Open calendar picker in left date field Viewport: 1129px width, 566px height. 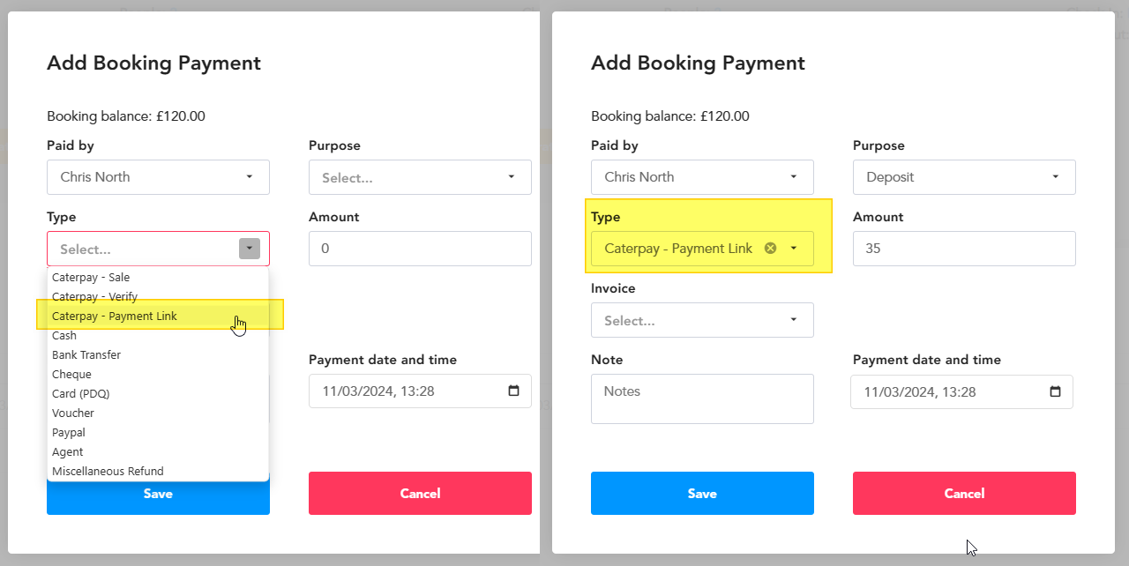click(x=514, y=391)
